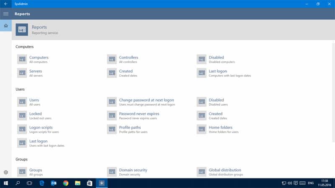Click the vertical scrollbar of reports list

333,91
